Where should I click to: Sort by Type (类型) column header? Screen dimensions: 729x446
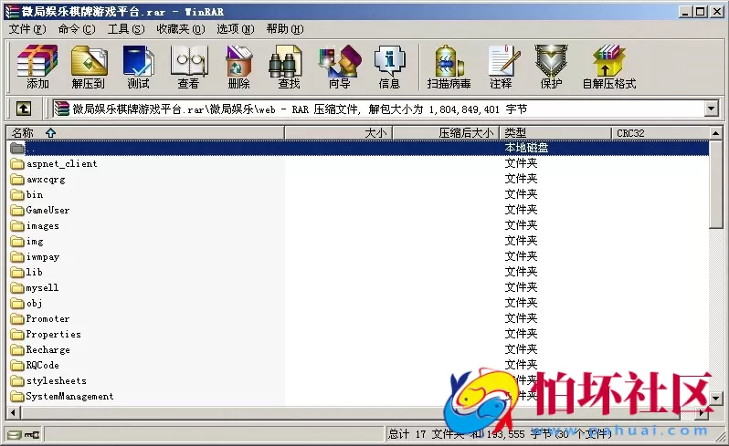tap(555, 133)
